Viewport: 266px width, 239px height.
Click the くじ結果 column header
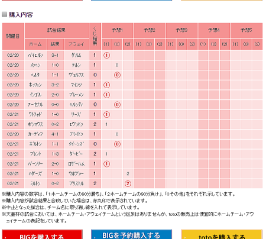(95, 36)
